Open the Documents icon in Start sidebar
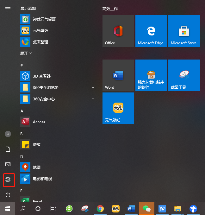 pos(8,149)
